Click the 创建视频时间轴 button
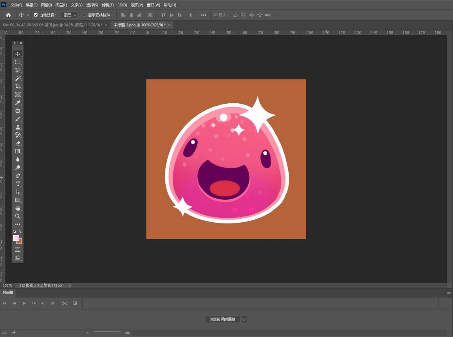 tap(222, 319)
